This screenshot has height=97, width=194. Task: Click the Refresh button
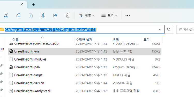(x=169, y=29)
